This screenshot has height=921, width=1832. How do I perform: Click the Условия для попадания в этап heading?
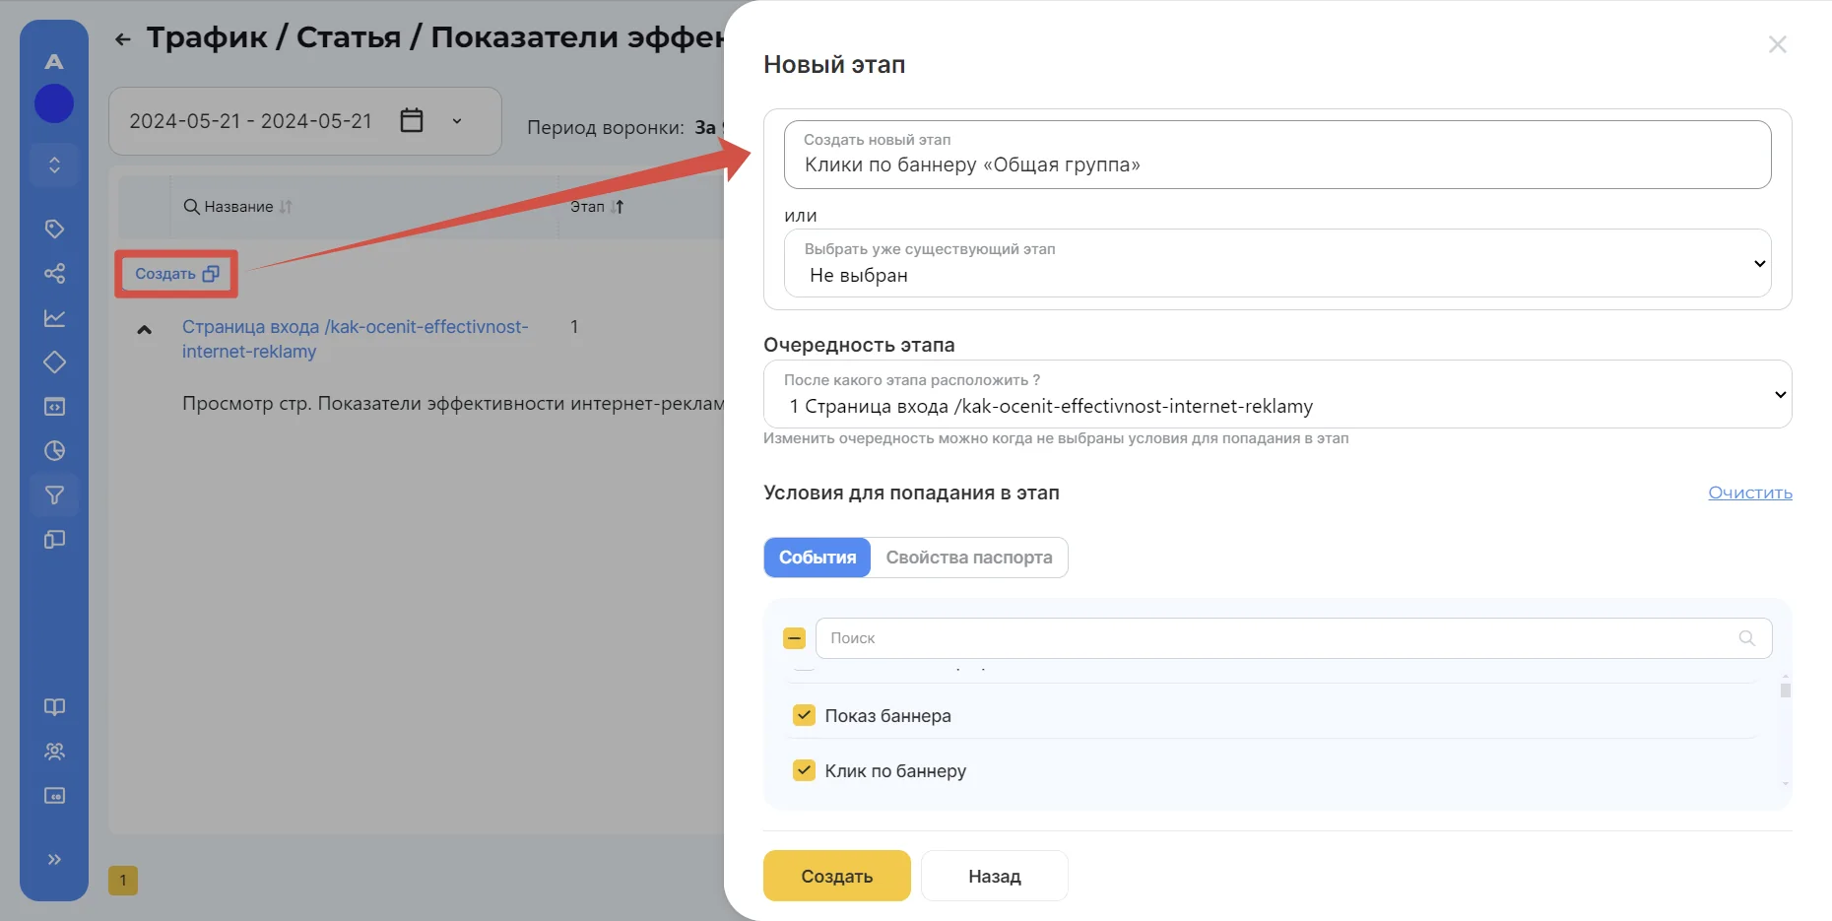tap(911, 493)
